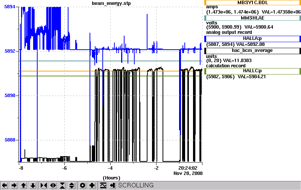Zoom out horizontally with the diamond-arrows icon
Image resolution: width=301 pixels, height=190 pixels.
[53, 185]
